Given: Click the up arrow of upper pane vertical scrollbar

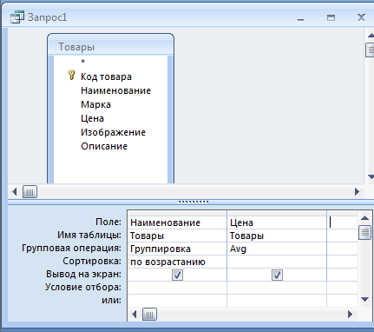Looking at the screenshot, I should pyautogui.click(x=371, y=36).
